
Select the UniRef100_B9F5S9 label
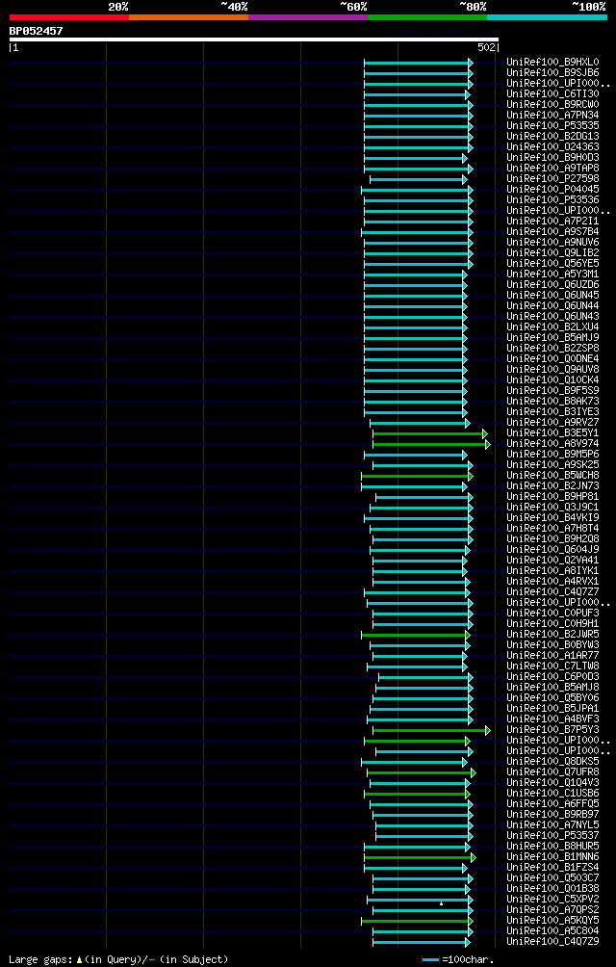click(x=552, y=390)
